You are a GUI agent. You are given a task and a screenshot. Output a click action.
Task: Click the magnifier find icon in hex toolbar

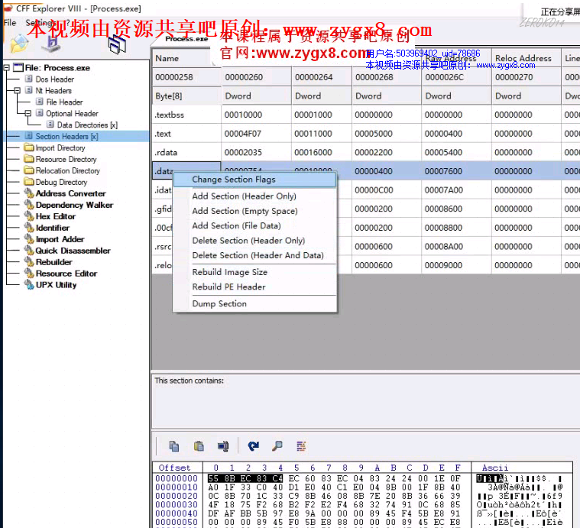tap(277, 446)
